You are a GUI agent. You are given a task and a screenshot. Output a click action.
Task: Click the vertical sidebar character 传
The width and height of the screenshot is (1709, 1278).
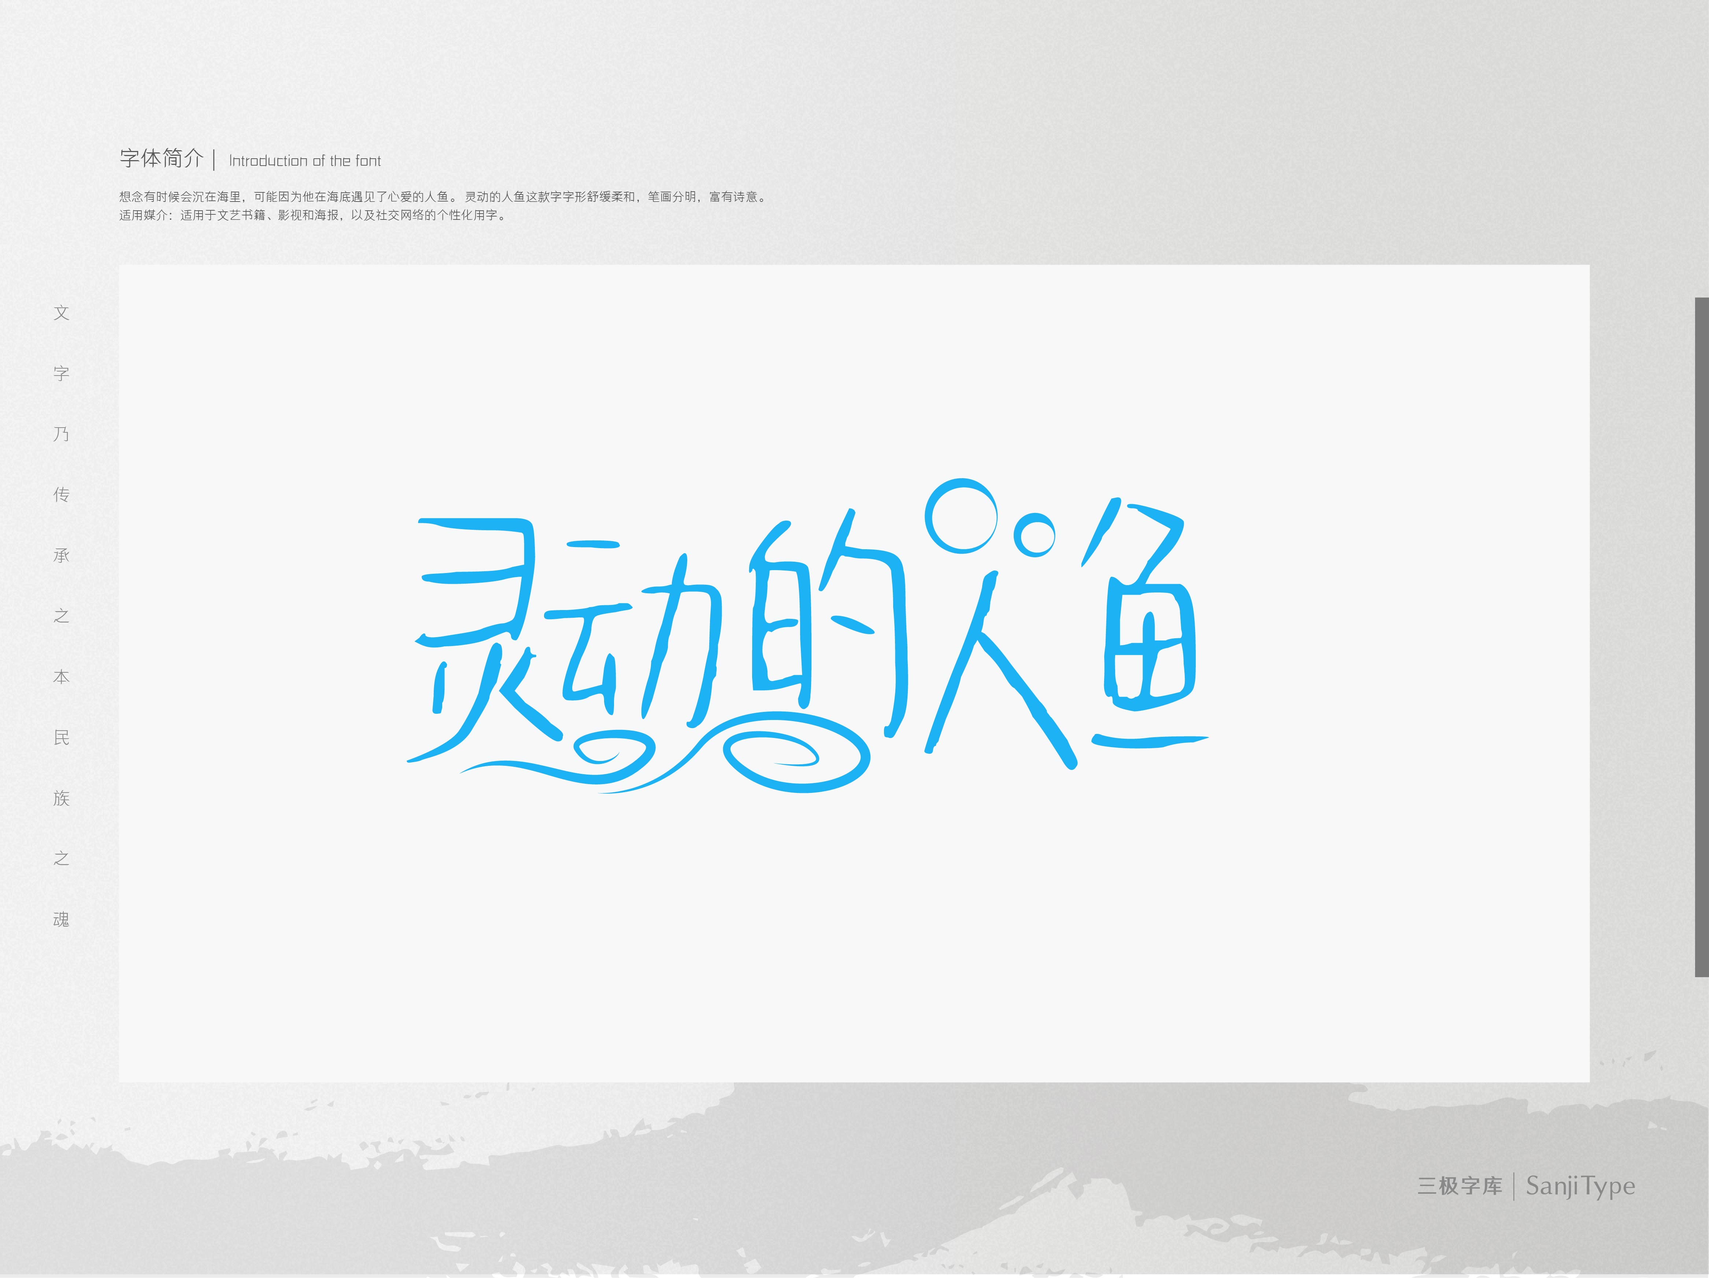(62, 495)
